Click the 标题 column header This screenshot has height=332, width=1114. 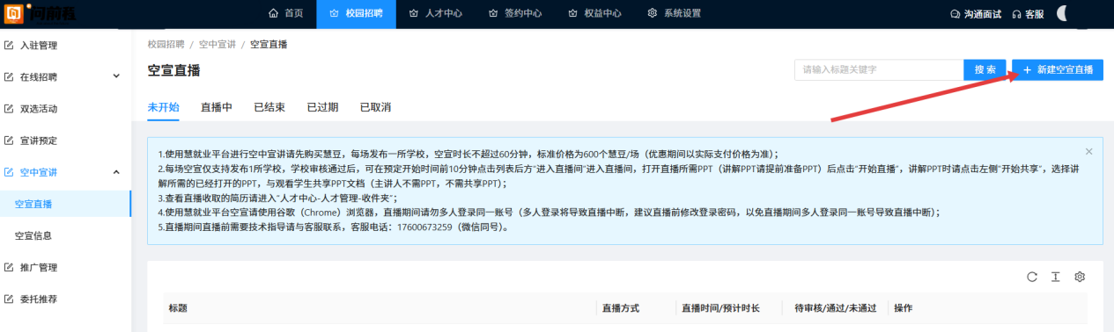click(178, 308)
